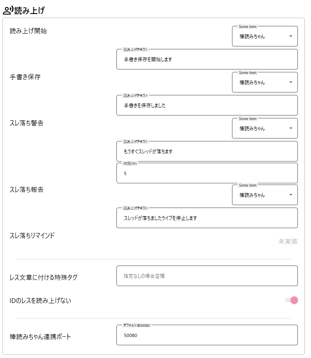
Task: Edit the 棒読みちゃん連携ポート field showing 50080
Action: (x=207, y=335)
